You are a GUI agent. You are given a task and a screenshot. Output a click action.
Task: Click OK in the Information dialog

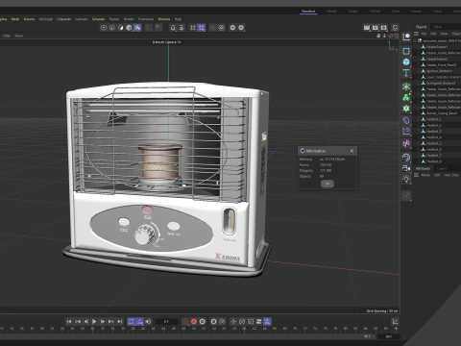click(x=328, y=184)
